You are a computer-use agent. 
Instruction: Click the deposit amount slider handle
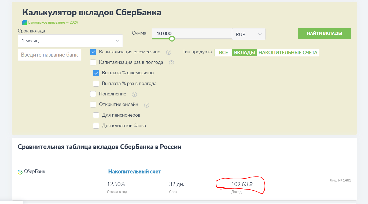coord(172,39)
